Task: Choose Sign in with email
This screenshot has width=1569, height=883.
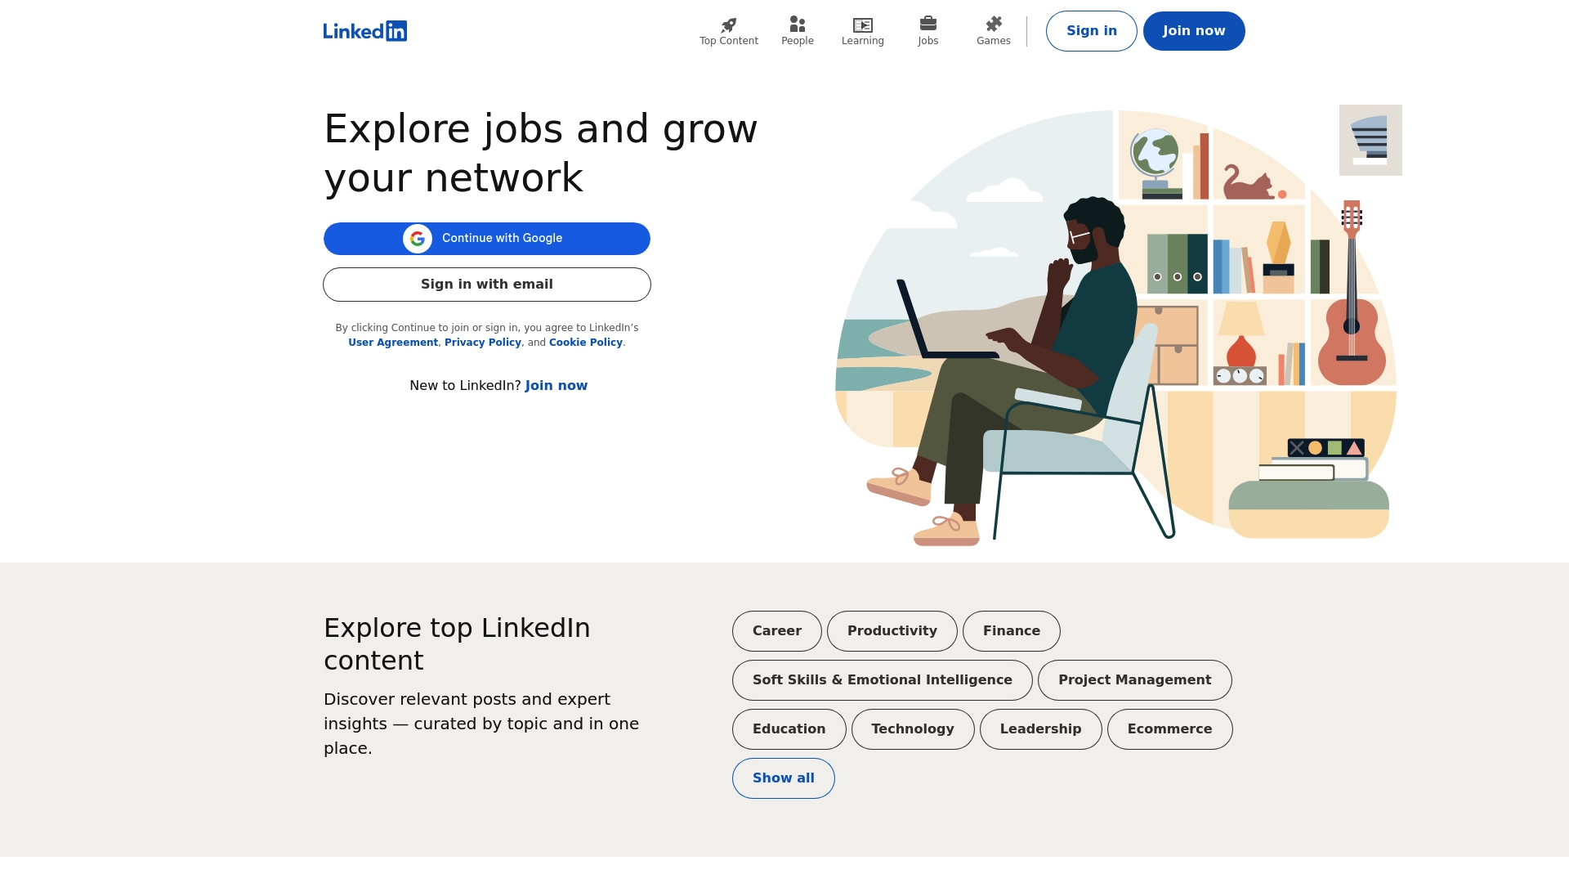Action: point(487,285)
